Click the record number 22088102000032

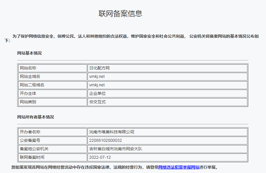tap(106, 140)
